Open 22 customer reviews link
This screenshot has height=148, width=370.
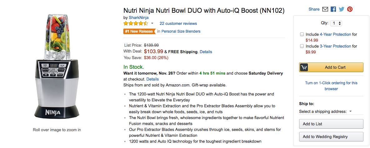[x=178, y=23]
